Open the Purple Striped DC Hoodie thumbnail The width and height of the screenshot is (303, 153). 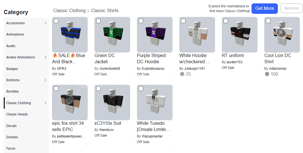click(x=154, y=35)
